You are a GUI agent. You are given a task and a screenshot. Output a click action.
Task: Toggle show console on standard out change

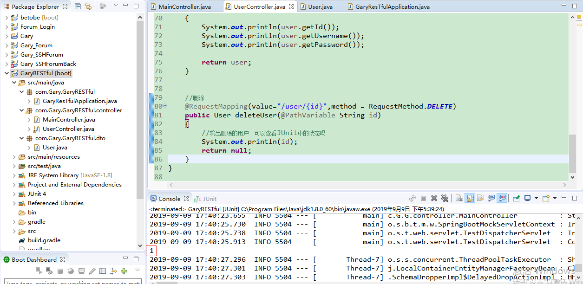point(491,199)
